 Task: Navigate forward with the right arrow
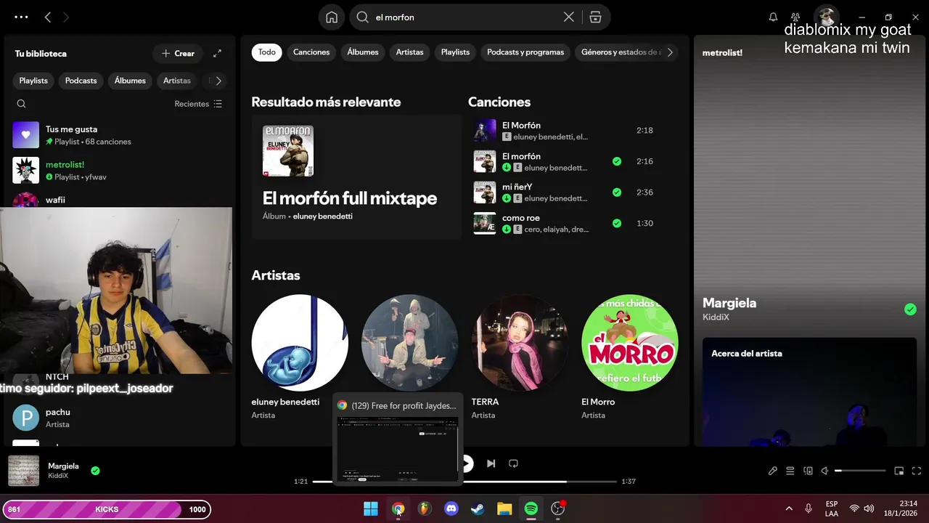point(66,17)
